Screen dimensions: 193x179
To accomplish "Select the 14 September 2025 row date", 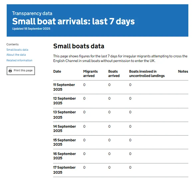I will pyautogui.click(x=65, y=129).
